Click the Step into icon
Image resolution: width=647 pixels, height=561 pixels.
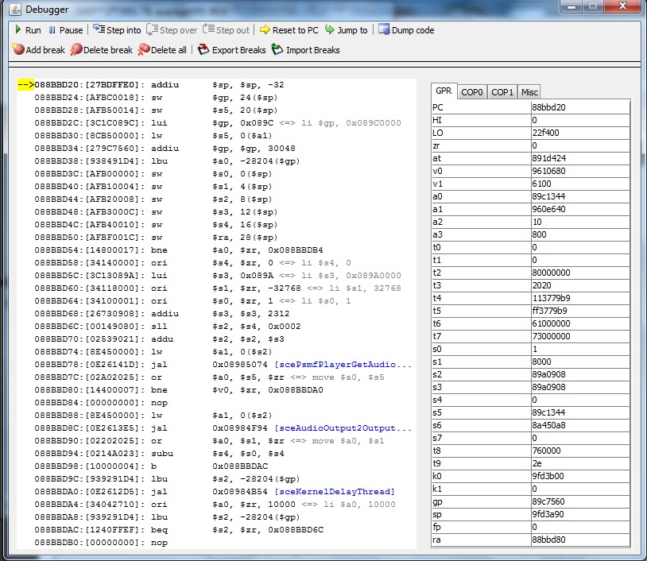pos(99,30)
